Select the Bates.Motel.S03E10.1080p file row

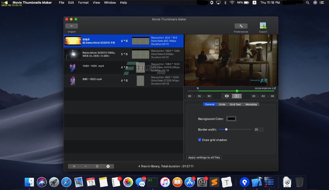click(124, 54)
